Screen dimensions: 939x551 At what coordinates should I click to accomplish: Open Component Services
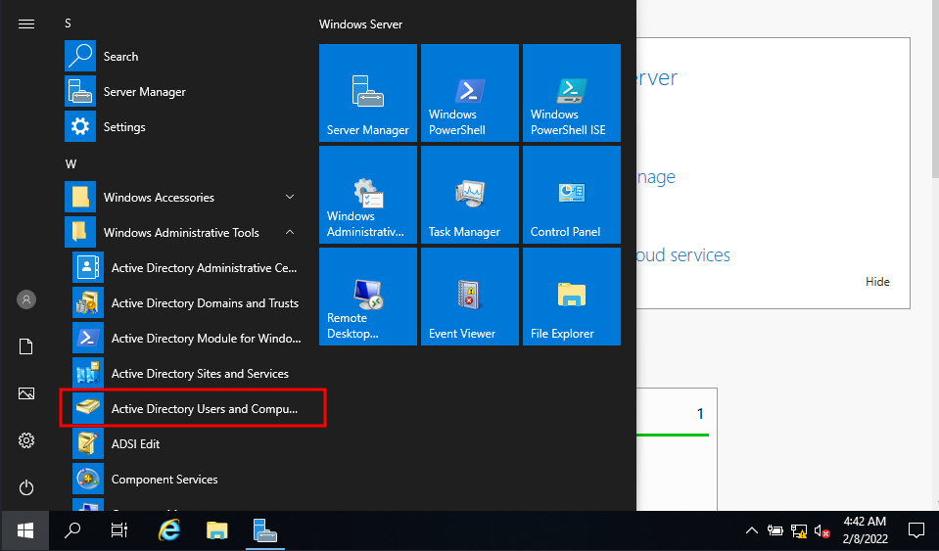[x=187, y=480]
